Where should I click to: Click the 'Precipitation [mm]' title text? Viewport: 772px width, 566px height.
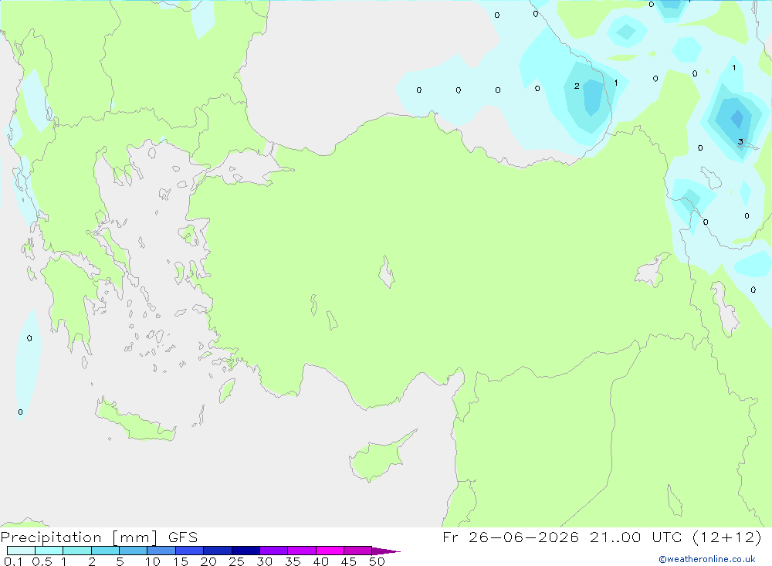[79, 537]
